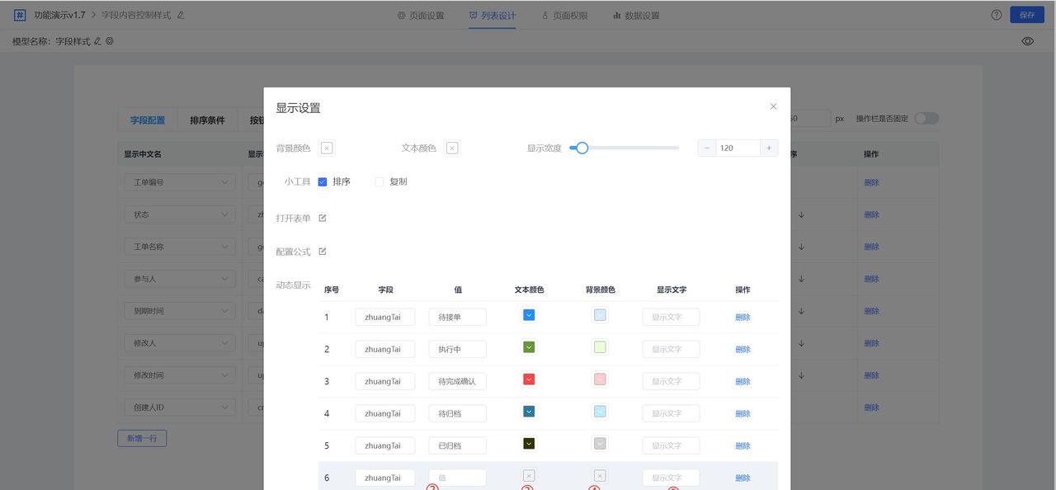The height and width of the screenshot is (490, 1056).
Task: Click the 保存 button at top right
Action: 1026,14
